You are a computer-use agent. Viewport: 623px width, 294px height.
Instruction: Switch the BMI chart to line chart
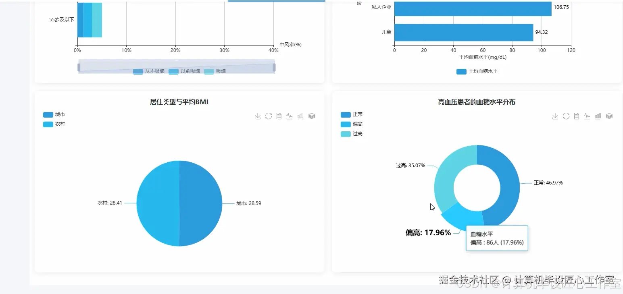click(x=289, y=116)
